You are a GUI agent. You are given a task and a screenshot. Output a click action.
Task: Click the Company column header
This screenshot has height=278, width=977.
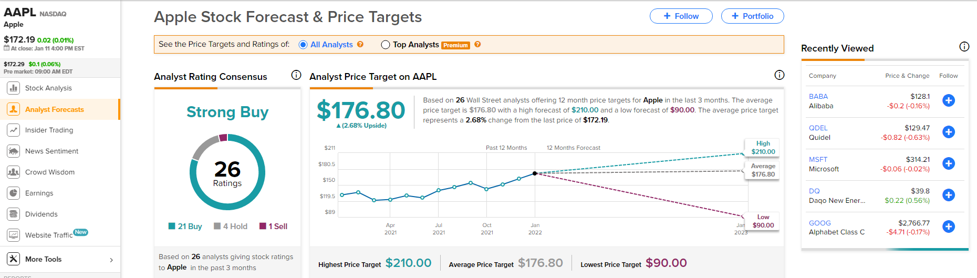coord(823,76)
